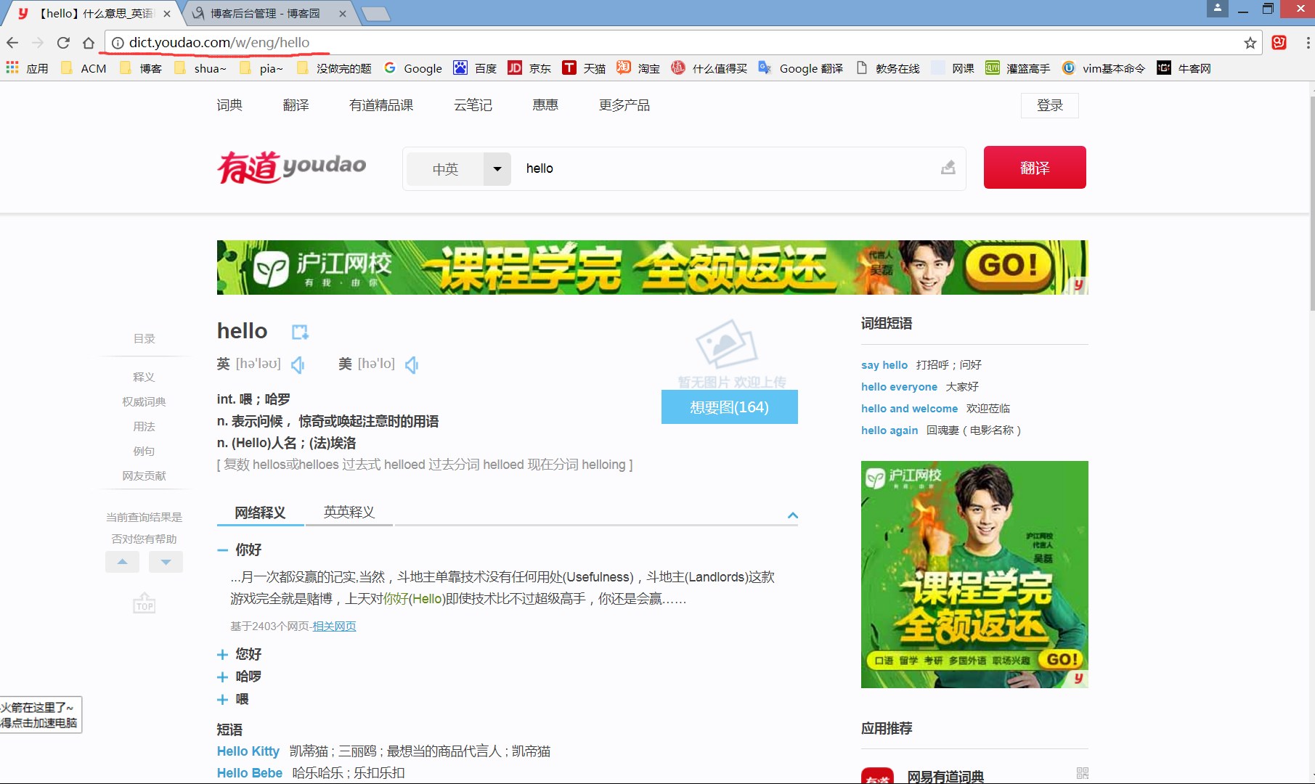
Task: Open the Hello Kitty phrase link
Action: pos(248,751)
